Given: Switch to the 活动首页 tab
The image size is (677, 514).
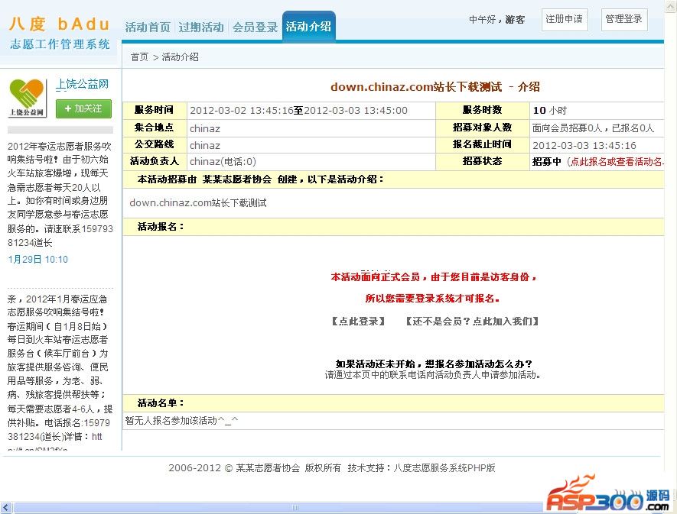Looking at the screenshot, I should point(148,27).
